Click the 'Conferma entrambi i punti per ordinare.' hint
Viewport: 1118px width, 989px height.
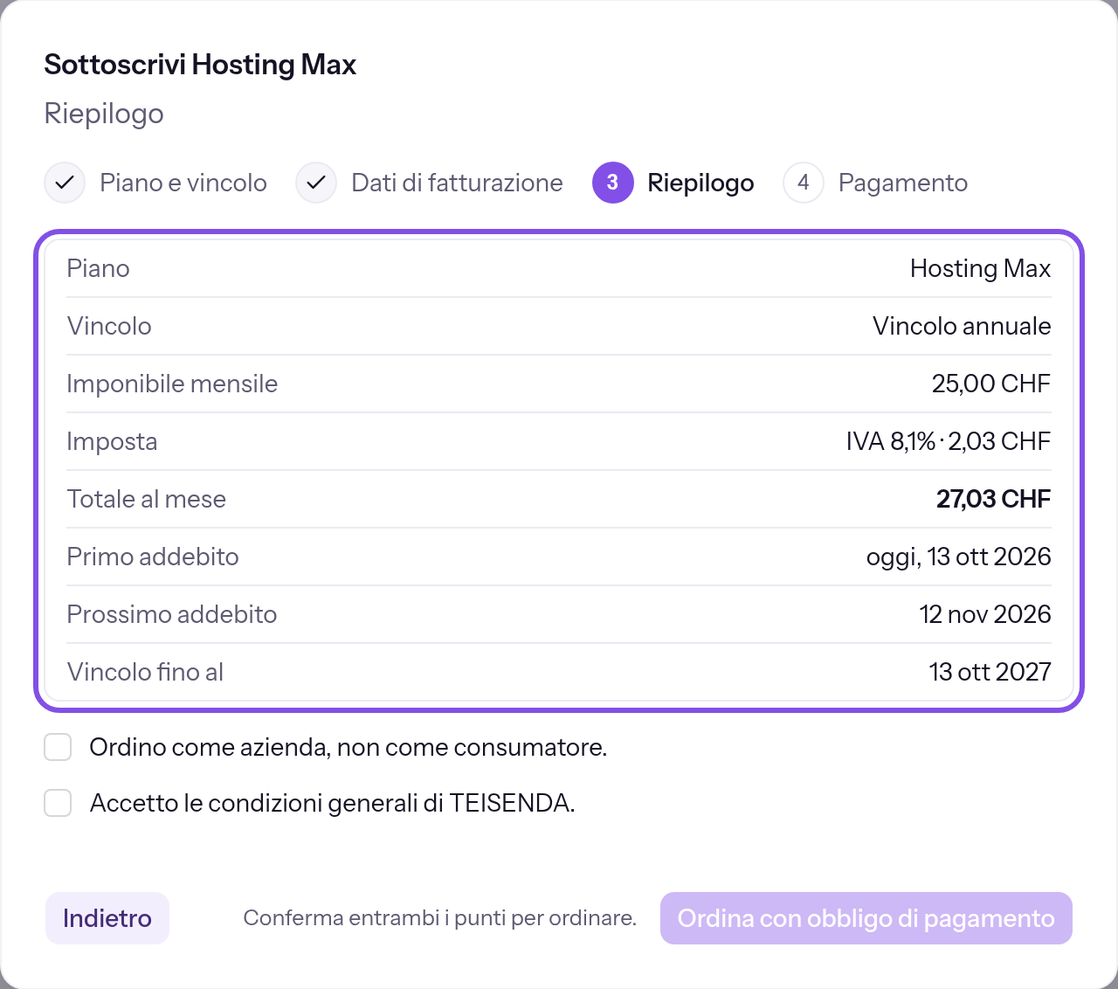(440, 918)
